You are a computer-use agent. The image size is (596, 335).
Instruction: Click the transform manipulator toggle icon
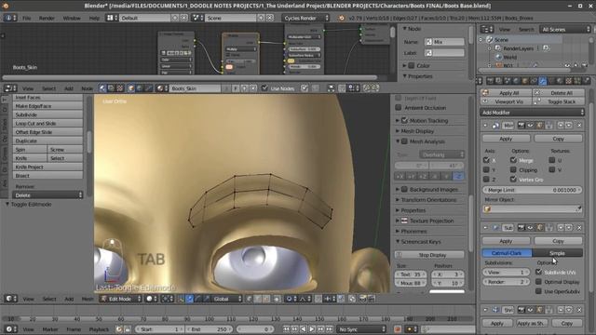pos(181,299)
